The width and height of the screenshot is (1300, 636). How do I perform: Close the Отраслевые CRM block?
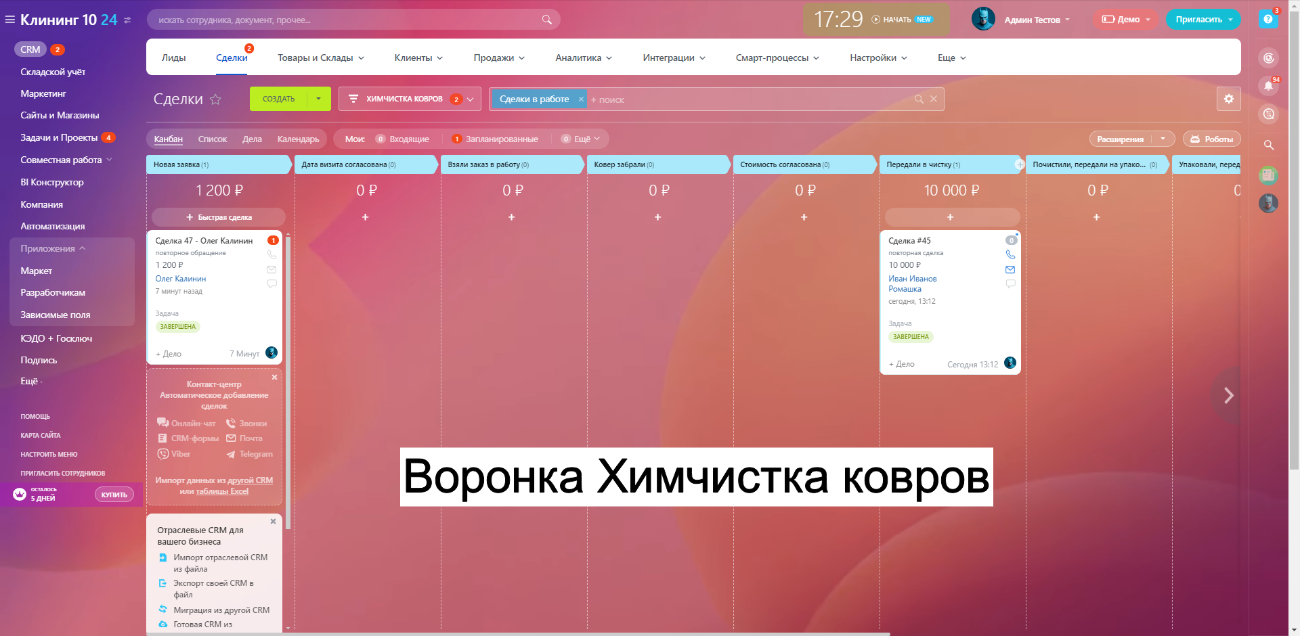(273, 522)
